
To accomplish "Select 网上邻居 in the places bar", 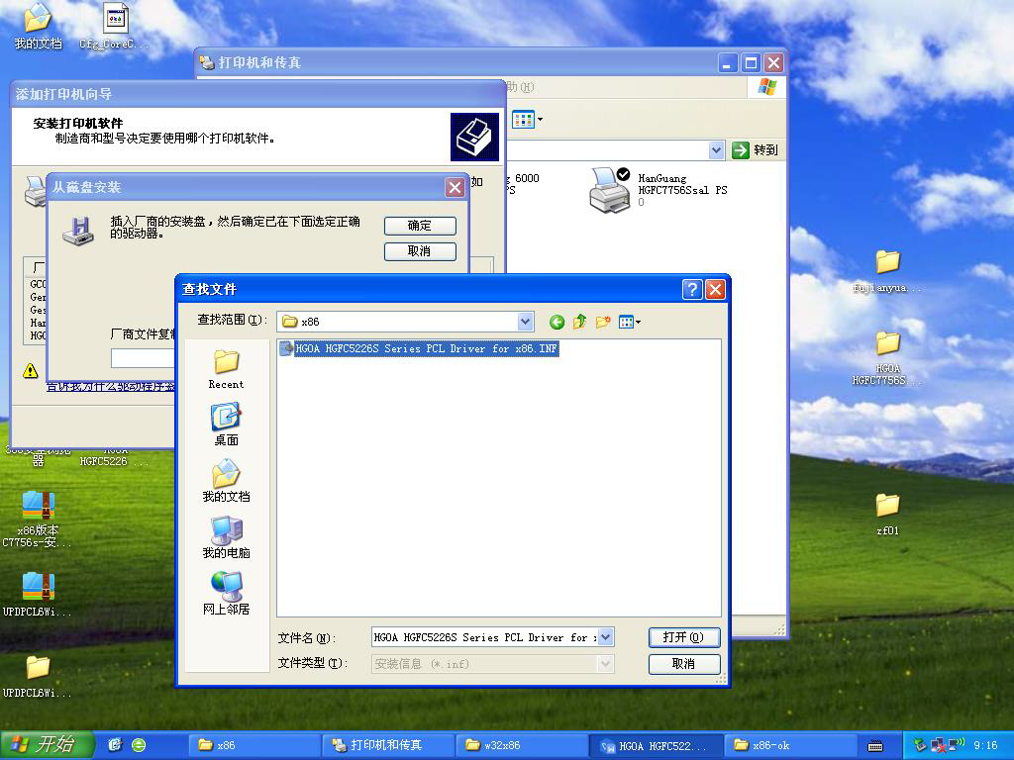I will [226, 593].
